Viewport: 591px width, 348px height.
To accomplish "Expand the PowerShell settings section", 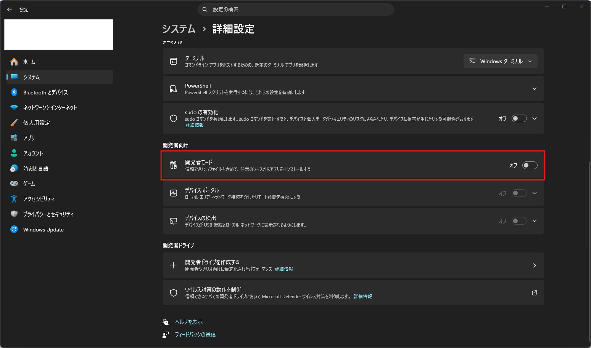I will coord(534,89).
